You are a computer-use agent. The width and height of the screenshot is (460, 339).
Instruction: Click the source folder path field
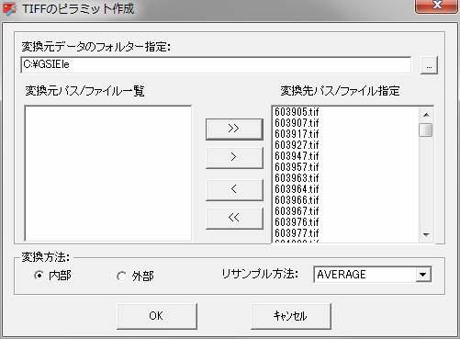coord(216,64)
